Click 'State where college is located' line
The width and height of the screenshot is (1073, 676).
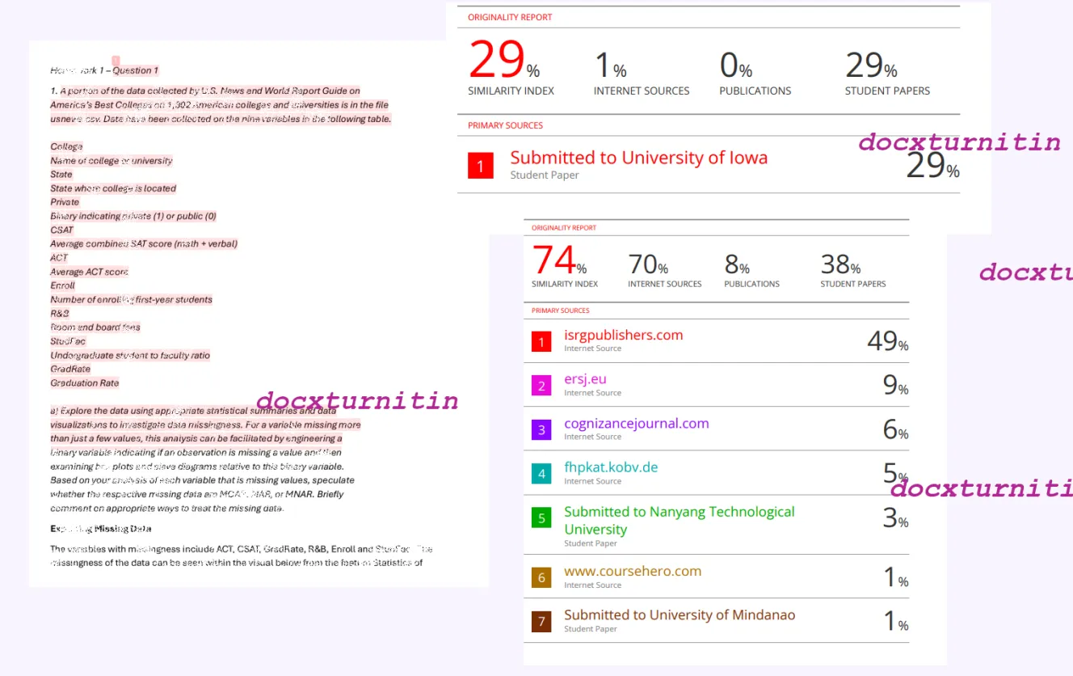(x=113, y=188)
